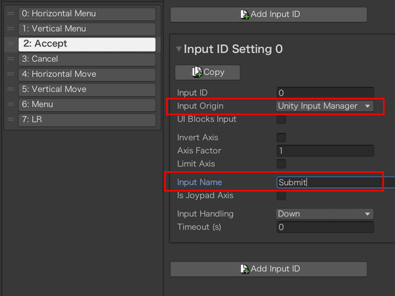Click the bottom Add Input ID document icon
This screenshot has width=395, height=296.
click(x=244, y=269)
